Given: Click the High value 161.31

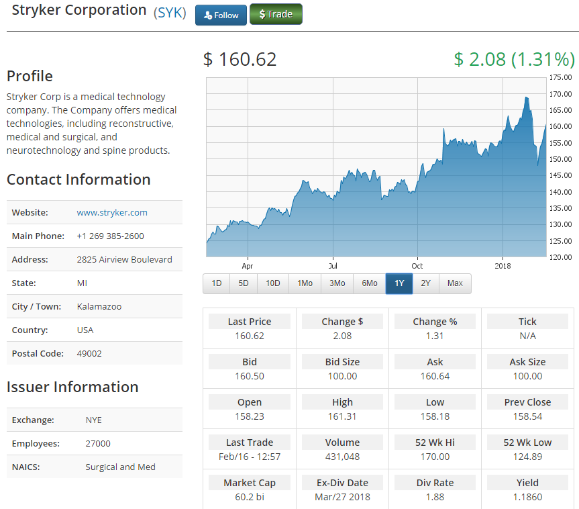Looking at the screenshot, I should (x=342, y=416).
